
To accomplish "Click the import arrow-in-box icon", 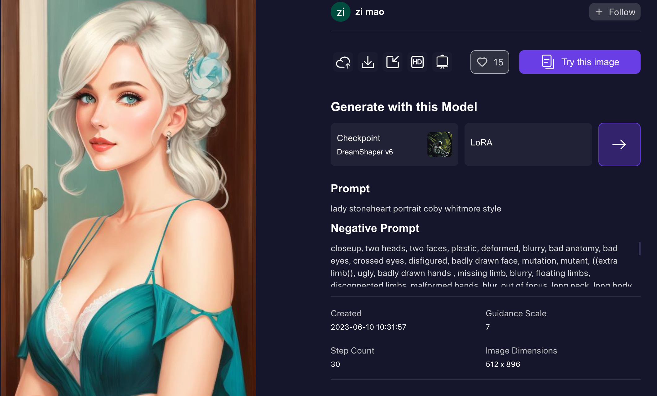I will coord(393,62).
